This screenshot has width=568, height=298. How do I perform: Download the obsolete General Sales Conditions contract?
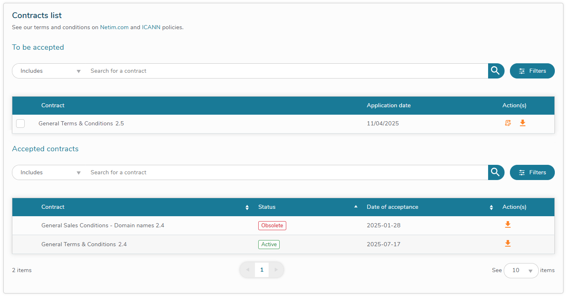tap(508, 224)
